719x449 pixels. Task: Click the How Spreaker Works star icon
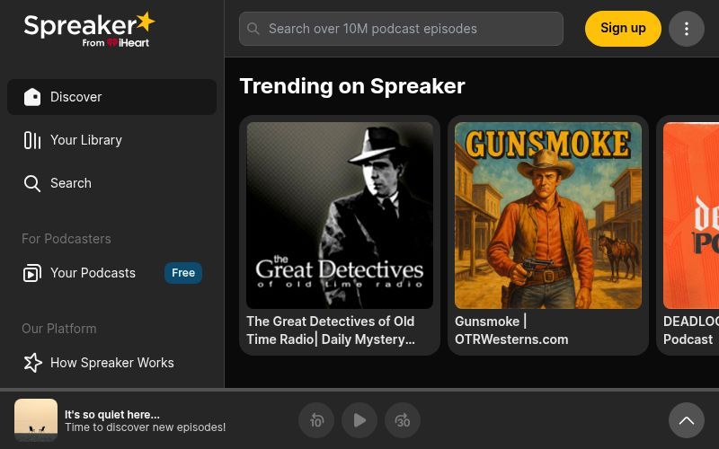coord(32,363)
